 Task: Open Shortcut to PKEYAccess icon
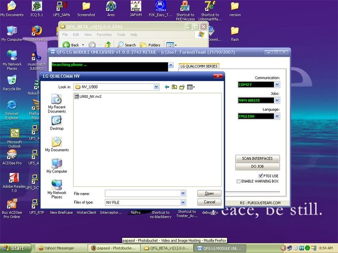(185, 11)
